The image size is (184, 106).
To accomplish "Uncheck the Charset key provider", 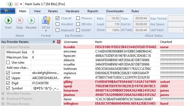I will (x=57, y=18).
